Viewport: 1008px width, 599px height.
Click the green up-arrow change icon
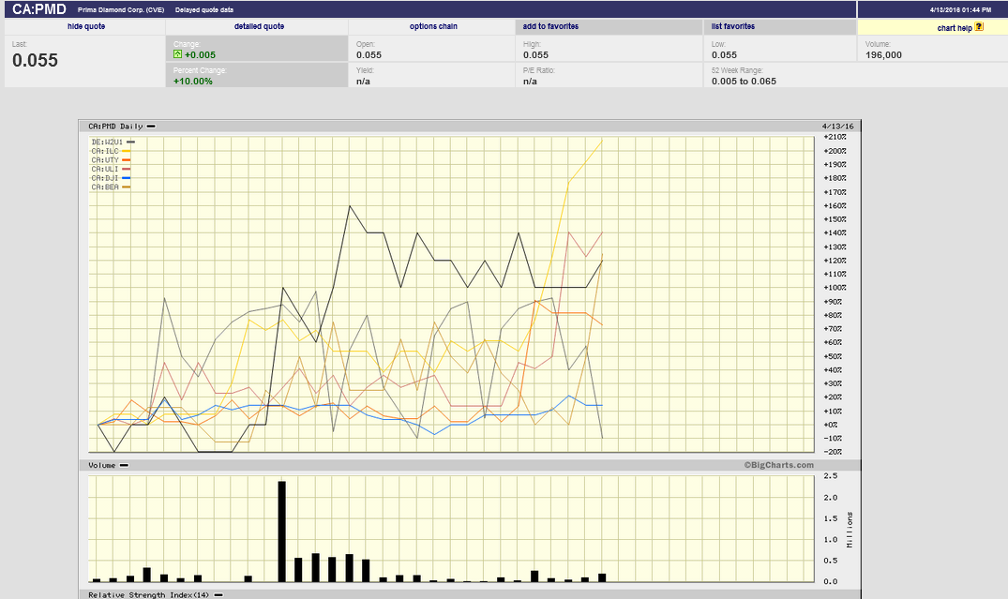[x=177, y=54]
